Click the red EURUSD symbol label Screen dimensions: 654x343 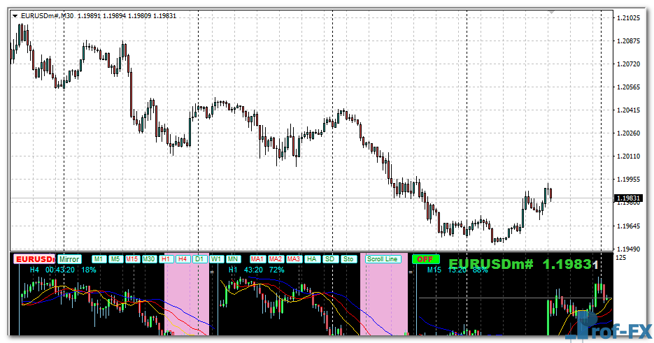pos(34,259)
